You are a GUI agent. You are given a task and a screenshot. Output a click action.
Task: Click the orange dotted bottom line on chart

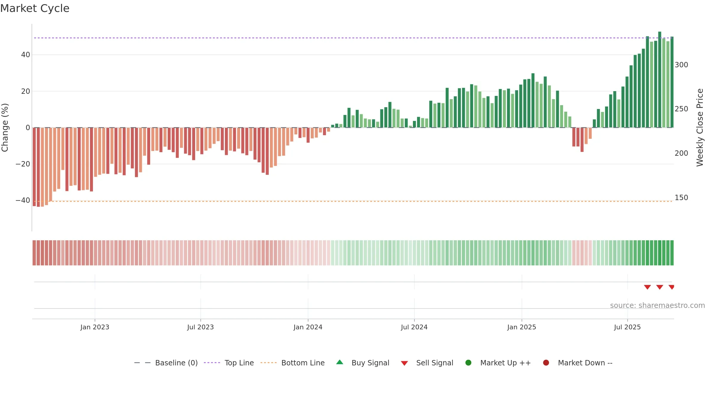tap(353, 201)
